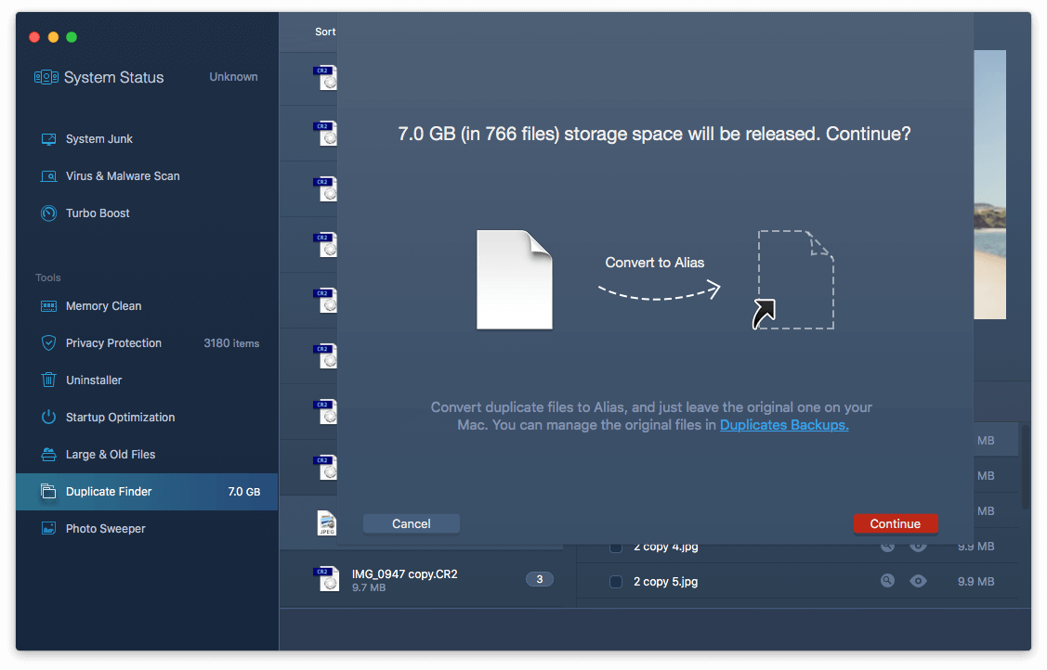Click the Memory Clean chip icon
The height and width of the screenshot is (670, 1047).
[48, 306]
